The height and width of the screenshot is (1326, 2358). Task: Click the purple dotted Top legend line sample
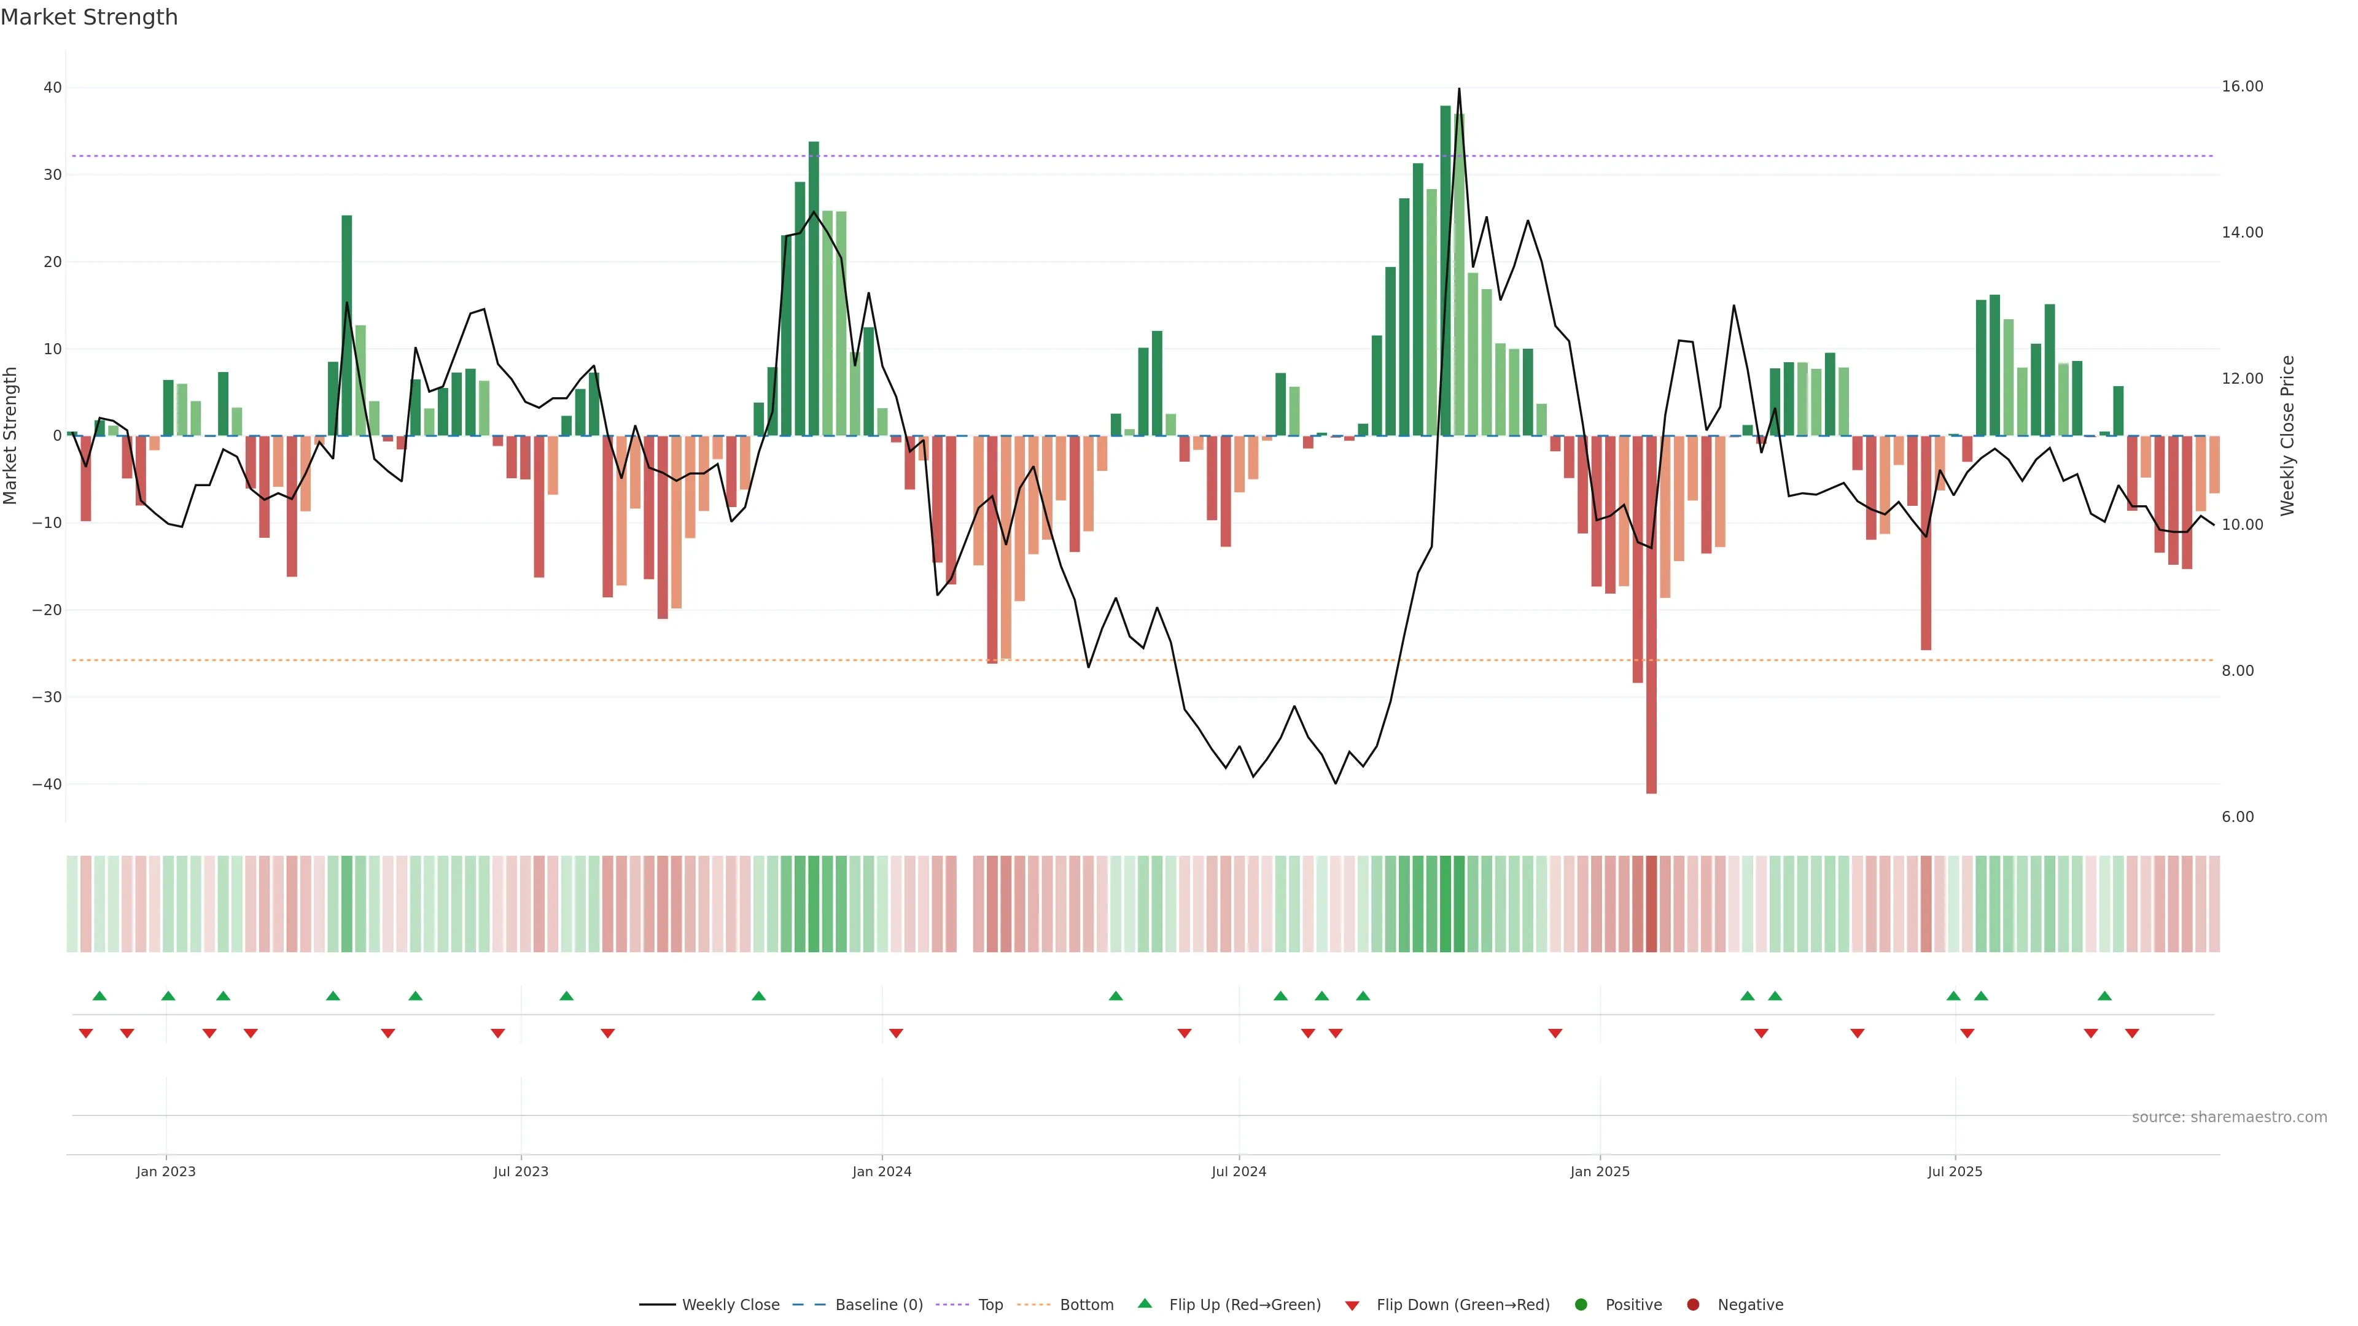(x=953, y=1304)
